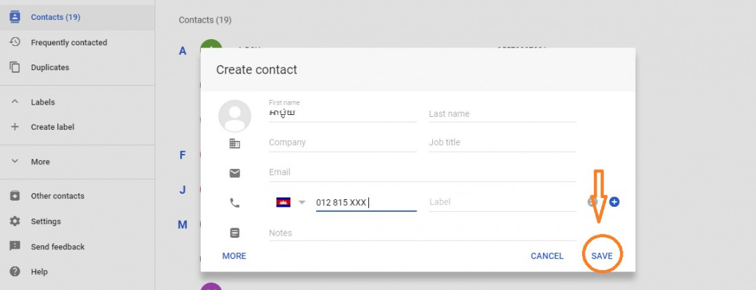Click Create label plus icon
Viewport: 756px width, 290px height.
point(15,127)
